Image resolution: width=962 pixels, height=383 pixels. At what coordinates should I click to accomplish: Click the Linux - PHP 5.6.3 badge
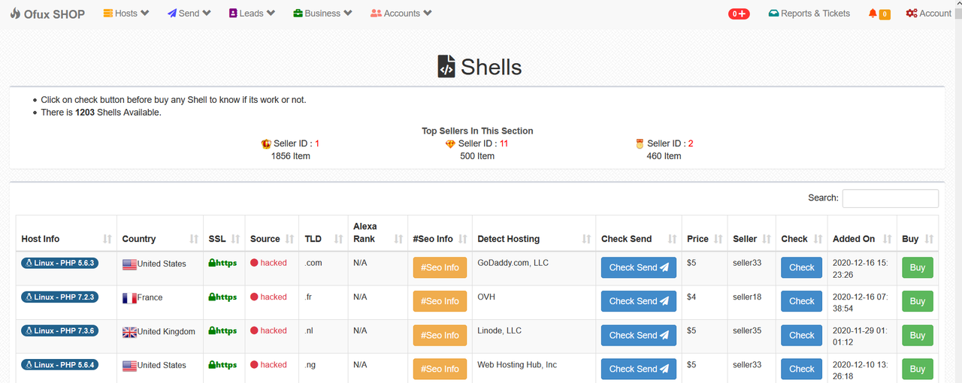point(59,263)
